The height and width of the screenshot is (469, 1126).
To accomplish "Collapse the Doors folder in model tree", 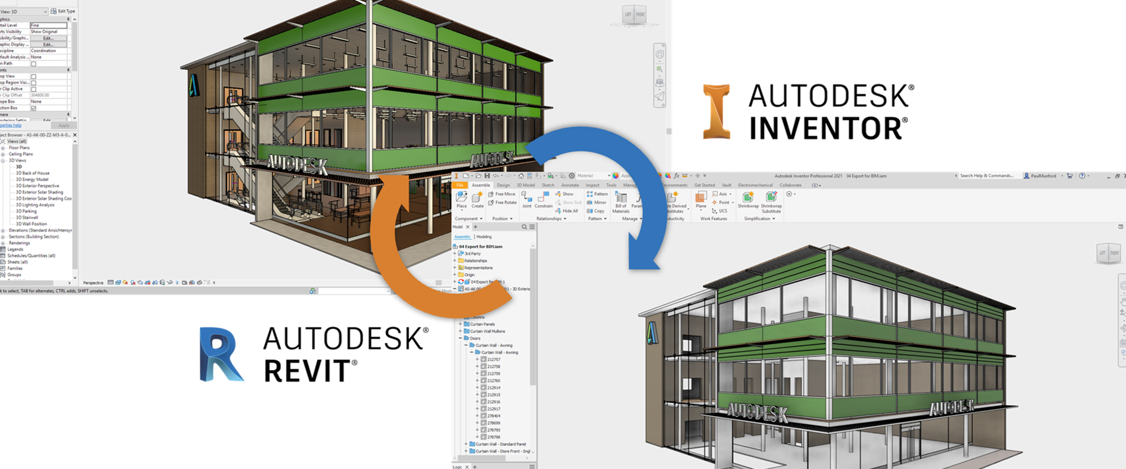I will (x=460, y=338).
